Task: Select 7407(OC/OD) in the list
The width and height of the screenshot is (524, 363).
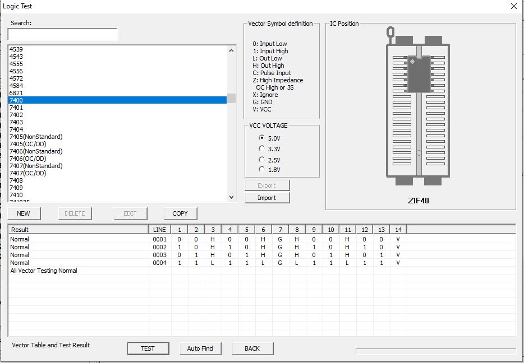Action: (117, 173)
